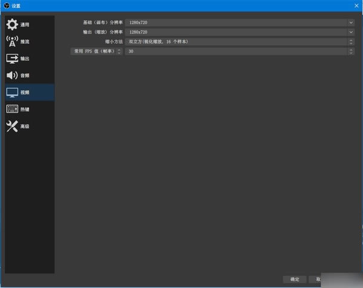363x288 pixels.
Task: Click the OBS logo in title bar
Action: coord(5,5)
